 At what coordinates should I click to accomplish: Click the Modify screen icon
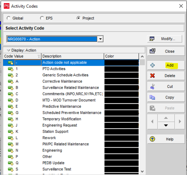point(152,39)
